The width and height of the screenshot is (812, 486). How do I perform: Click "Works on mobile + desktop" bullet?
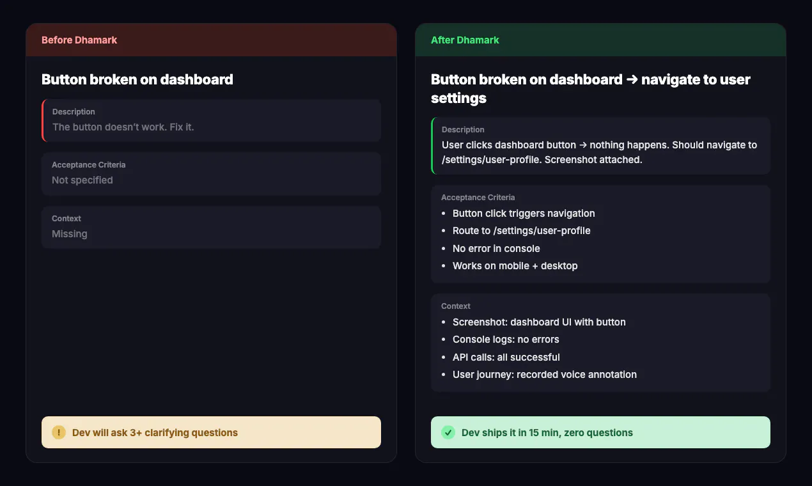coord(515,265)
